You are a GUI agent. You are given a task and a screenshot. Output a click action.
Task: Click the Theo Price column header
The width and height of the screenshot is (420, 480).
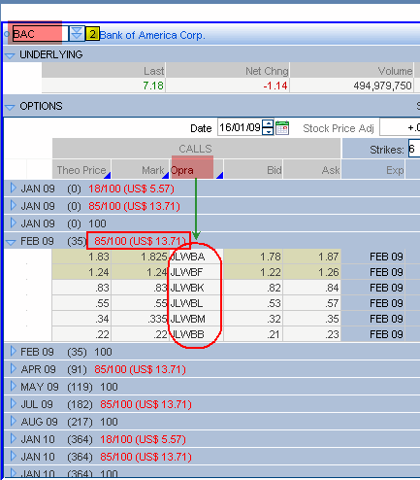81,169
